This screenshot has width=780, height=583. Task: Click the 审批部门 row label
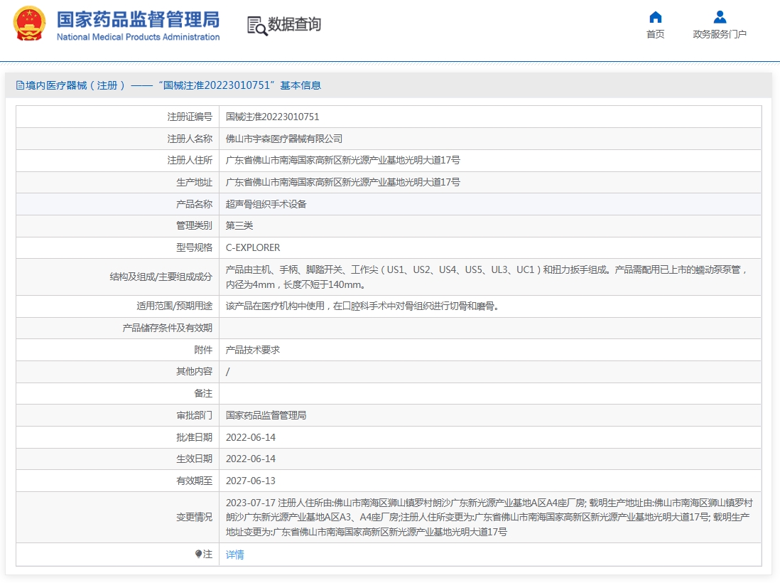coord(194,414)
